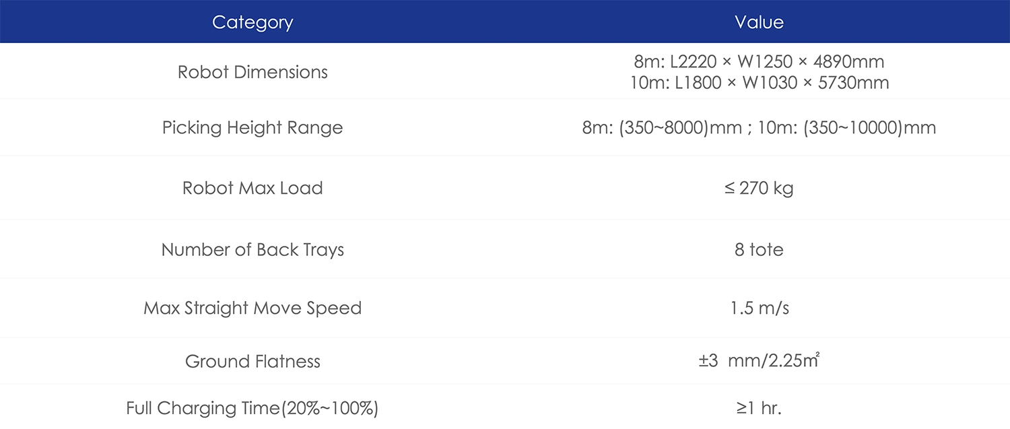Click the ≤ 270 kg value
This screenshot has width=1010, height=429.
(x=759, y=188)
